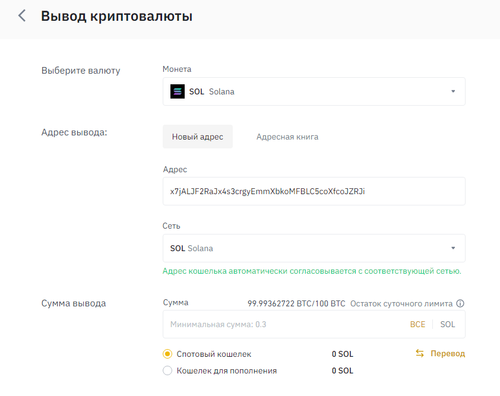Viewport: 500px width, 396px height.
Task: Click the Solana coin logo icon
Action: coord(178,91)
